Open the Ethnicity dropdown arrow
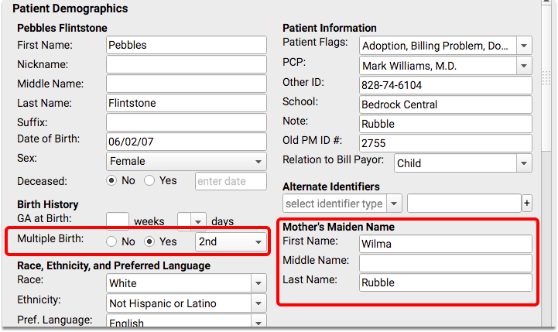The height and width of the screenshot is (332, 558). (x=258, y=303)
